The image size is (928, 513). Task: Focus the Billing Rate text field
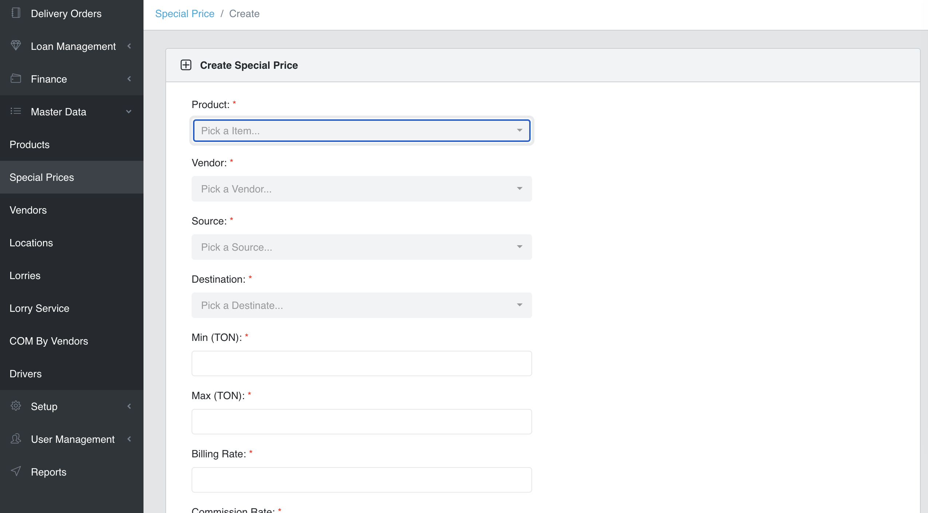(361, 480)
